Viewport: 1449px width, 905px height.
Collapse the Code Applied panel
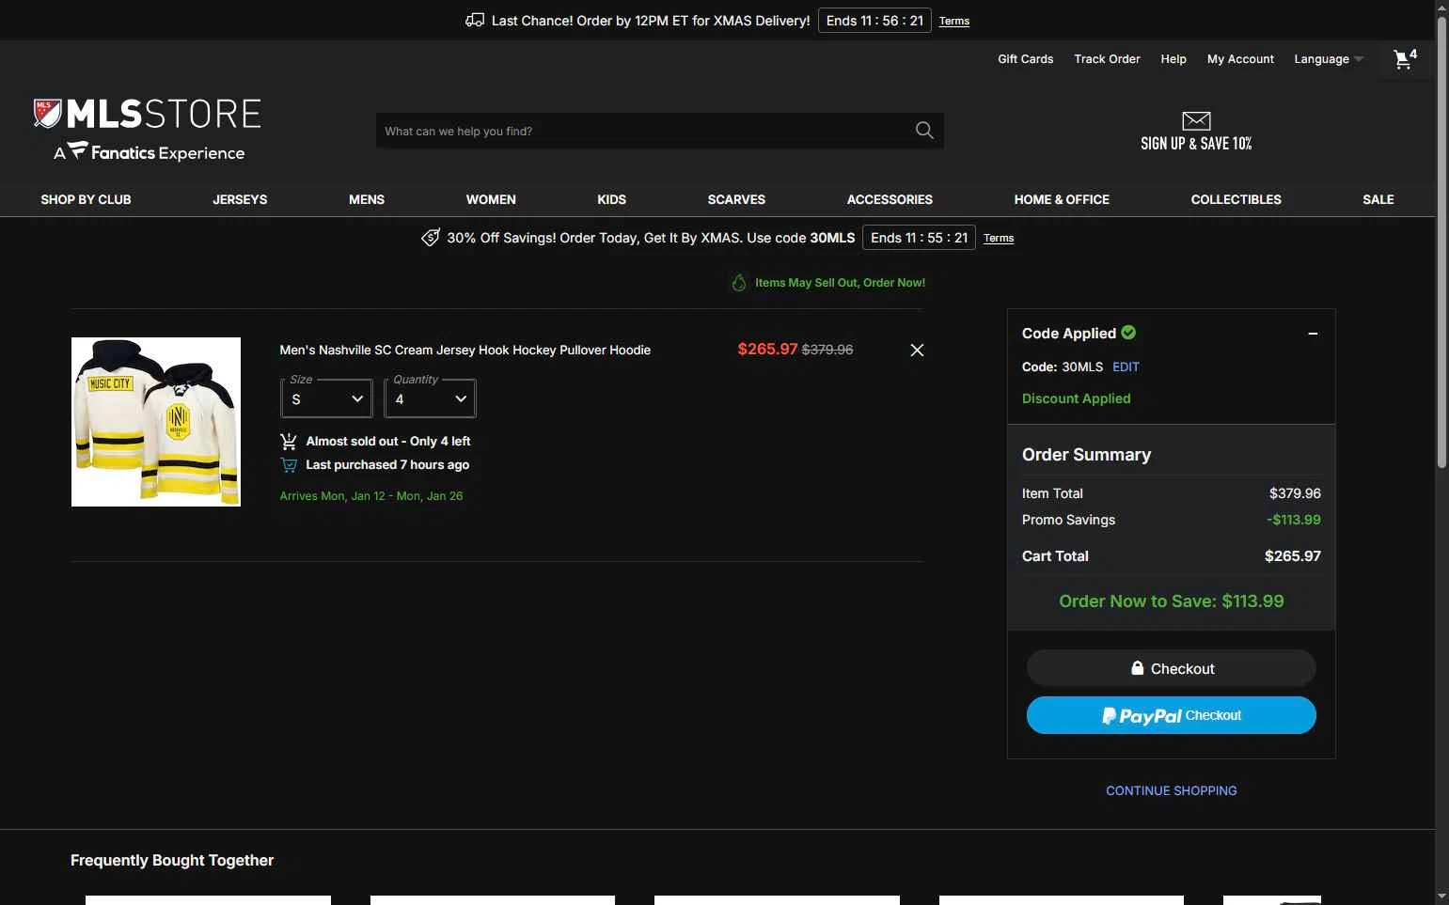1313,334
